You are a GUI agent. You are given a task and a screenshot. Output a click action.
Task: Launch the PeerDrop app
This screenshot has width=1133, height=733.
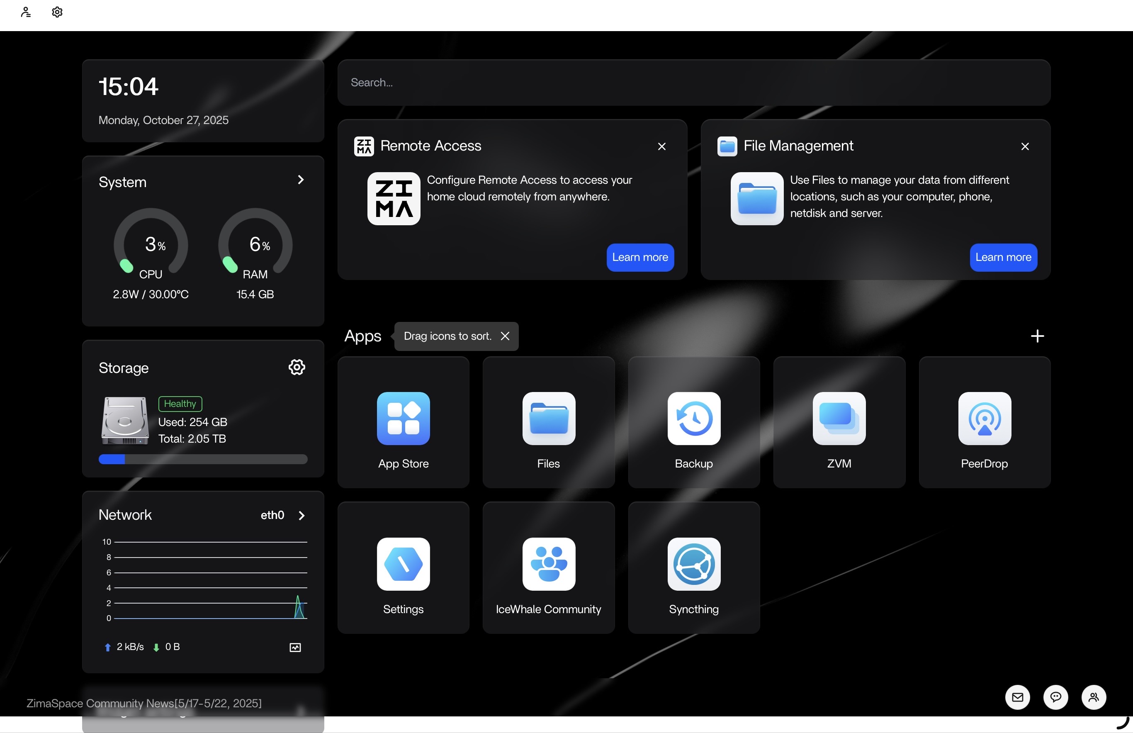pyautogui.click(x=984, y=419)
